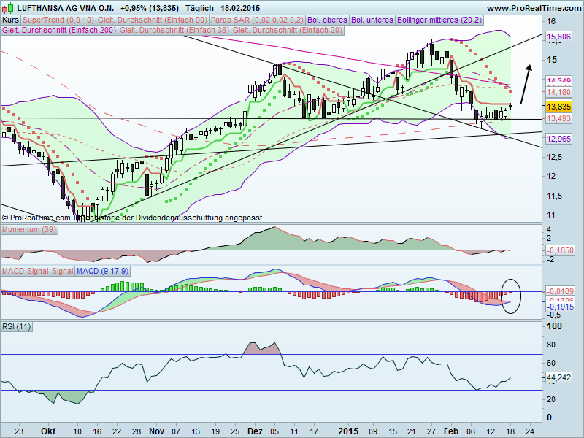Image resolution: width=584 pixels, height=438 pixels.
Task: Click the 15,606 upper Bollinger price tag
Action: click(x=558, y=36)
